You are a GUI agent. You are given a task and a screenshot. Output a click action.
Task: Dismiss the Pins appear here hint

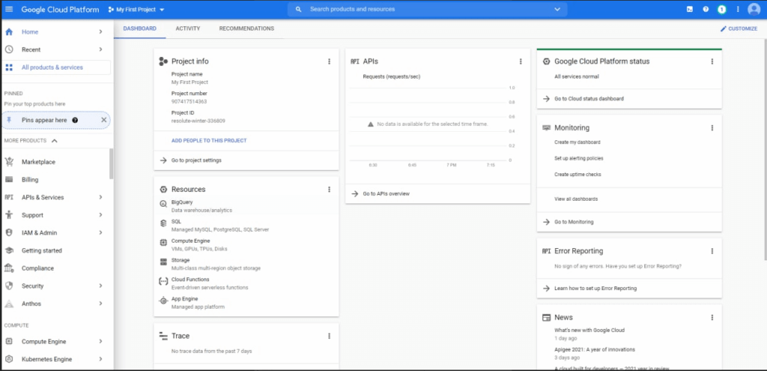coord(103,120)
